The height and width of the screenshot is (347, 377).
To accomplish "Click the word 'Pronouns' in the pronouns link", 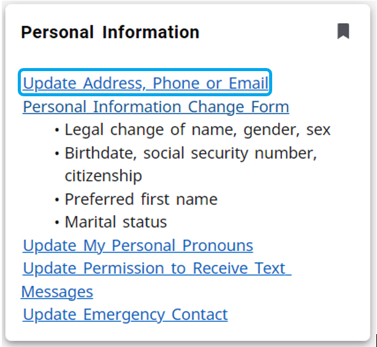I will pyautogui.click(x=217, y=246).
